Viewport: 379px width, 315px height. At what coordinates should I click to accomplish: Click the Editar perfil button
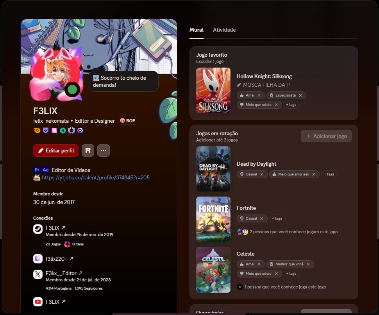(56, 150)
